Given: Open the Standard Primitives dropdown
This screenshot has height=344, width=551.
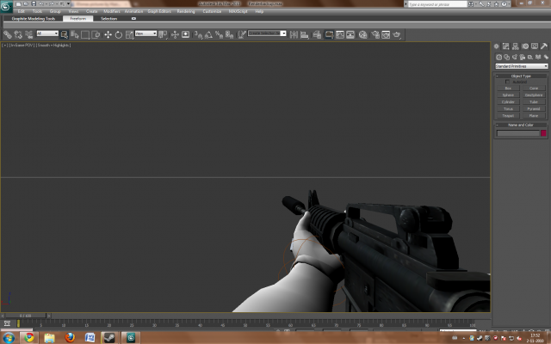Looking at the screenshot, I should click(x=522, y=66).
